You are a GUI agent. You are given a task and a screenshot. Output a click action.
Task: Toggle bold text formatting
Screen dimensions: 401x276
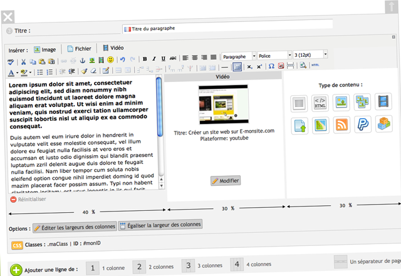[144, 59]
